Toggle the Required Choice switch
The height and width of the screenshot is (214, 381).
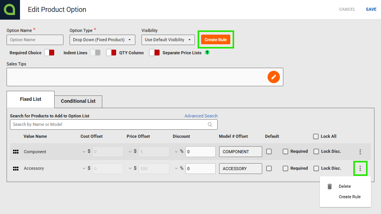pyautogui.click(x=50, y=53)
